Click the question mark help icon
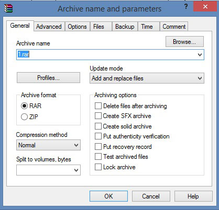 coord(186,7)
